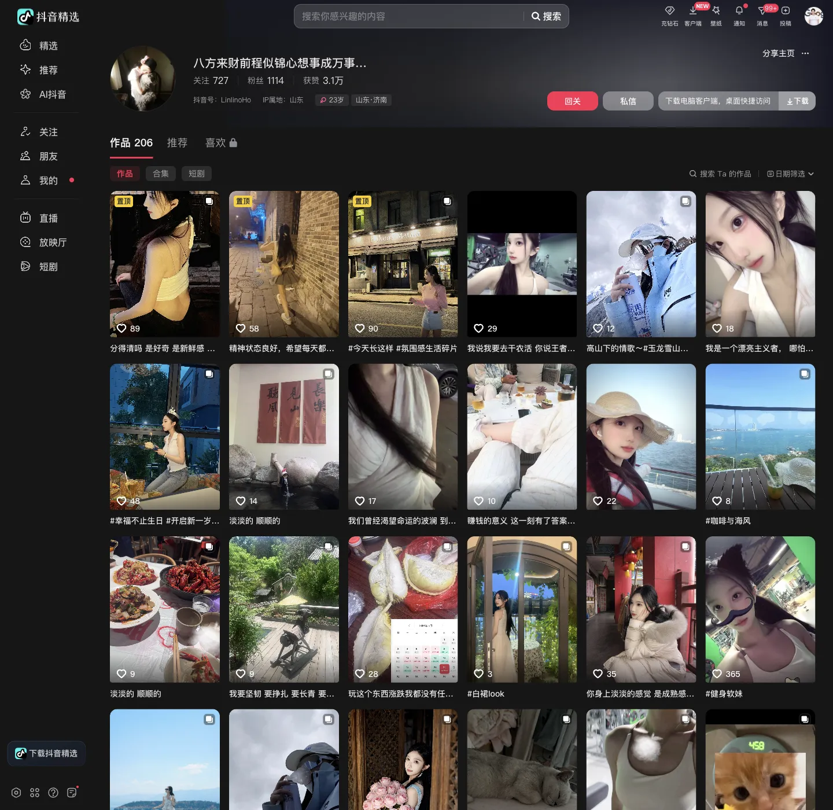The width and height of the screenshot is (833, 810).
Task: Open the account avatar in top bar
Action: [x=814, y=16]
